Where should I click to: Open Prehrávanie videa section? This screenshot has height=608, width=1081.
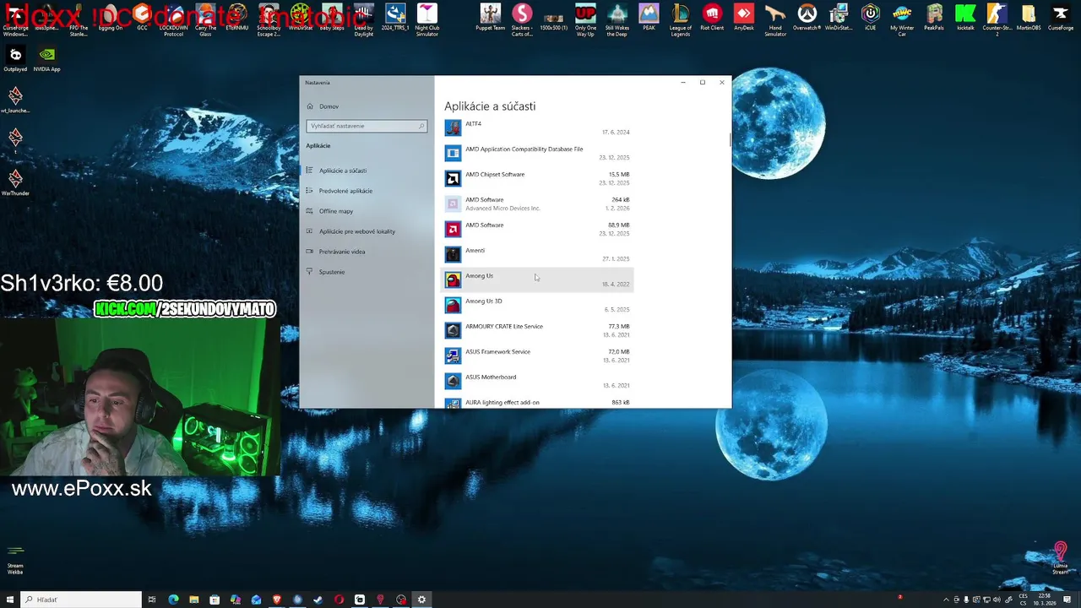tap(367, 252)
